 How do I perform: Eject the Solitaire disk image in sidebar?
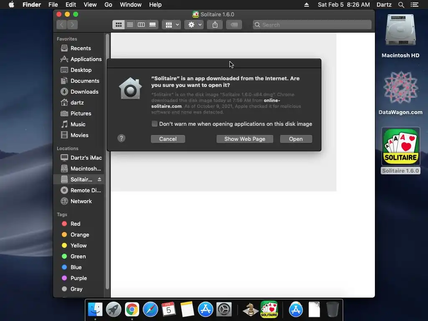pyautogui.click(x=99, y=179)
